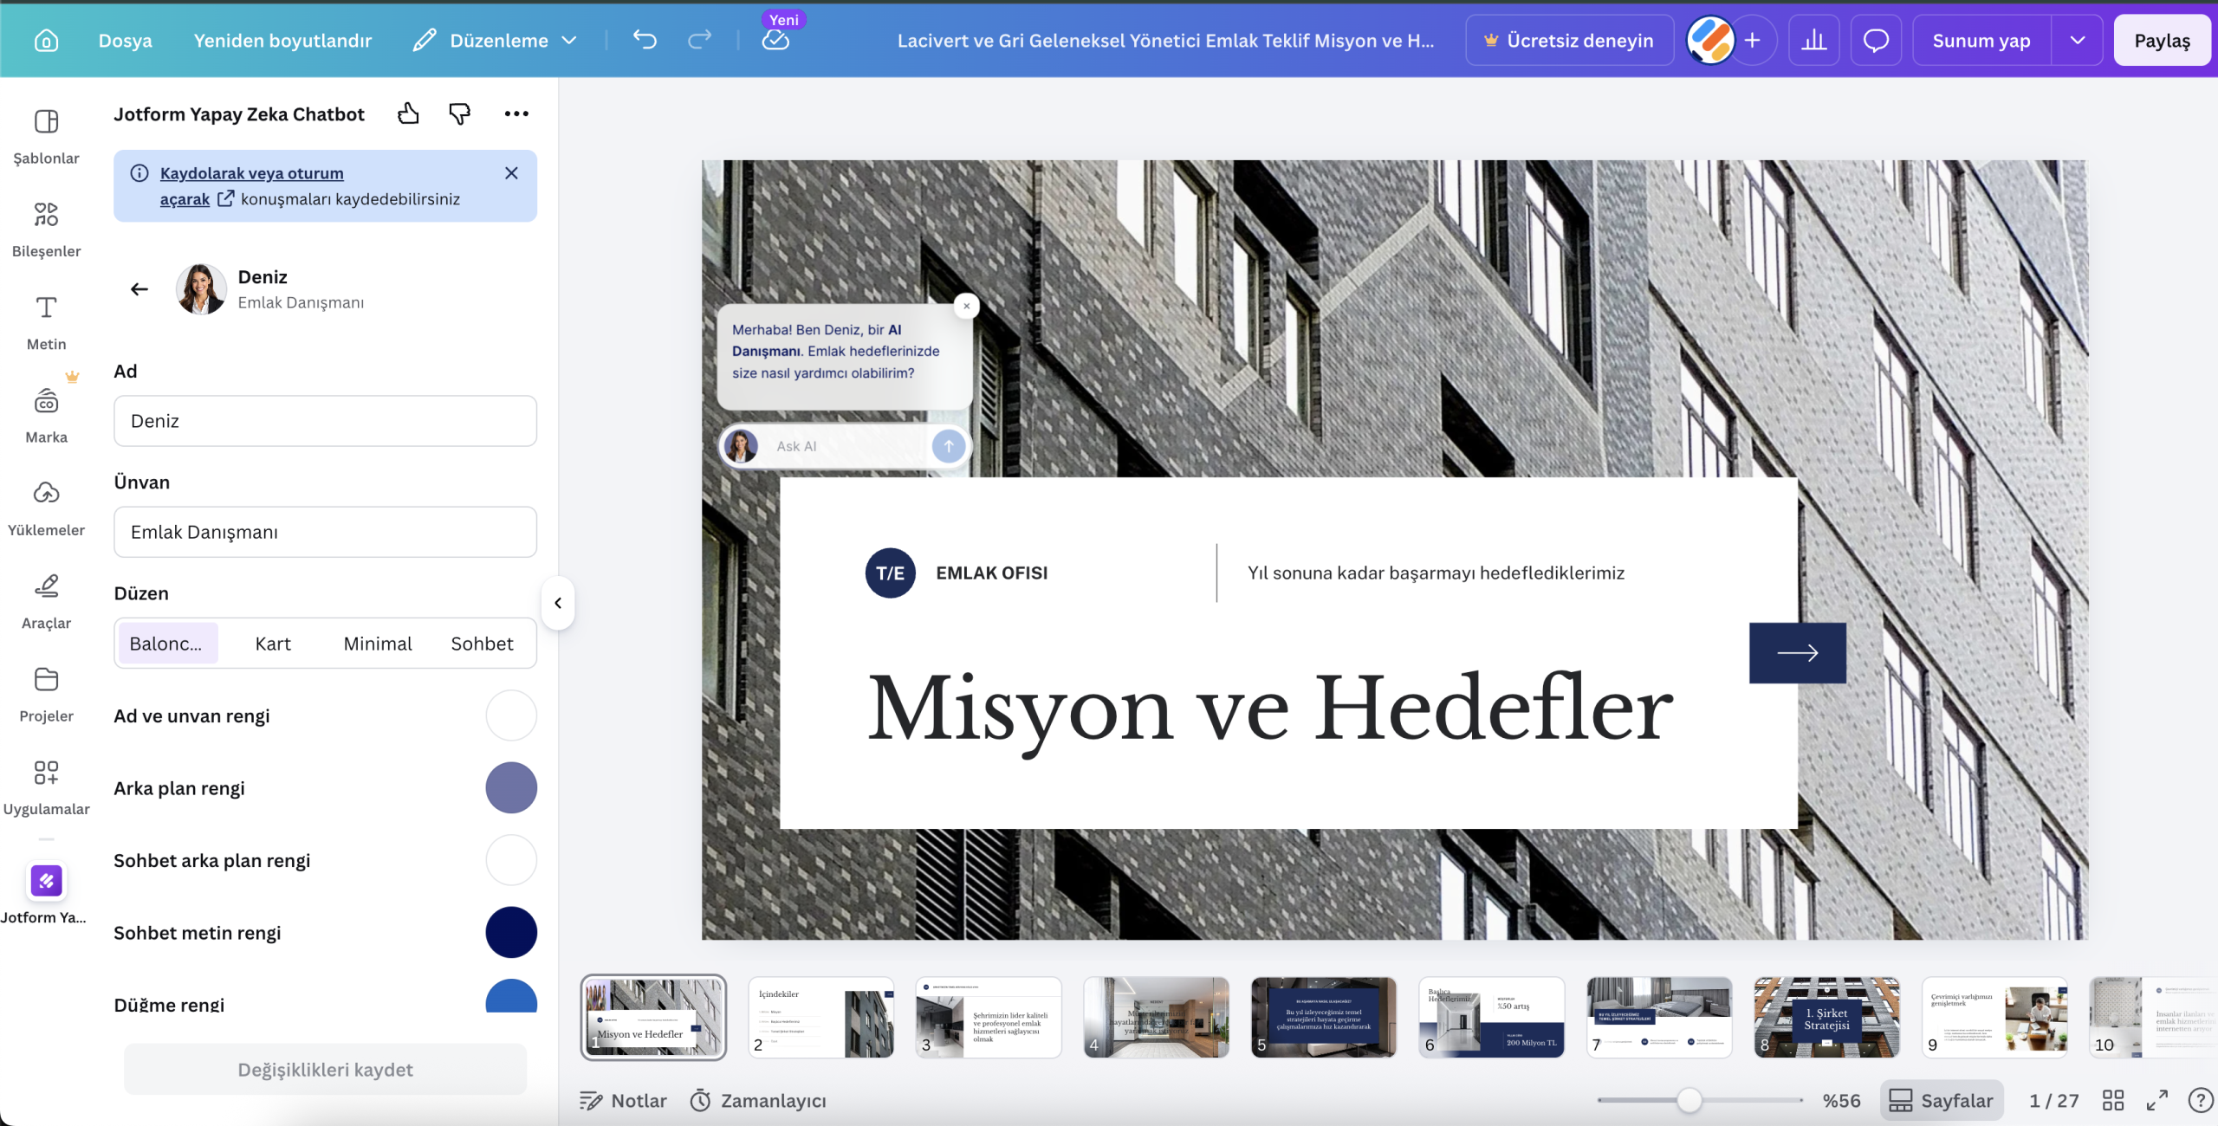Select the Bileşenler sidebar icon
This screenshot has height=1126, width=2218.
pyautogui.click(x=46, y=227)
